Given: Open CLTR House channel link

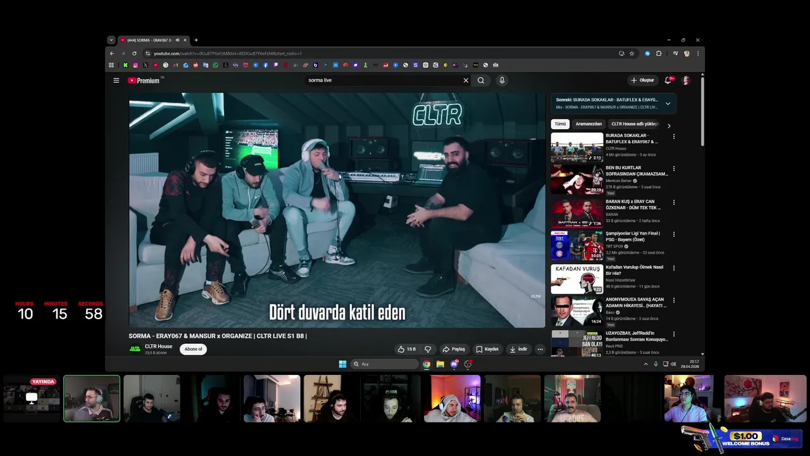Looking at the screenshot, I should pos(158,346).
